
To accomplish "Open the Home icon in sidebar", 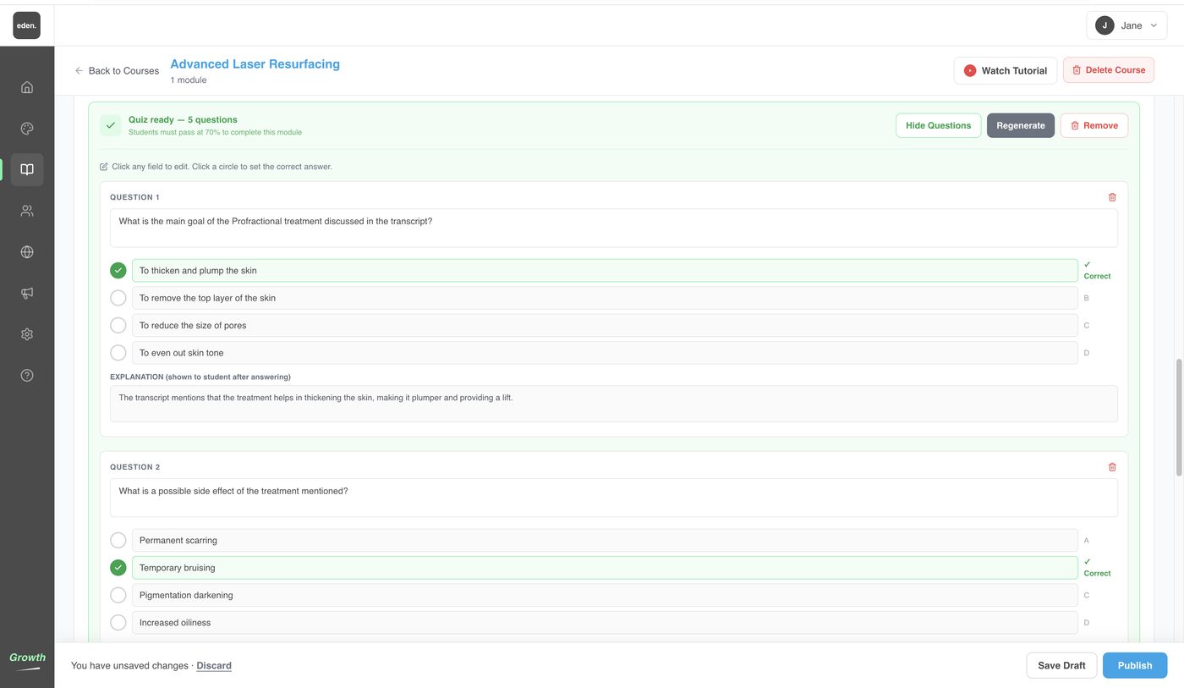I will click(x=27, y=87).
